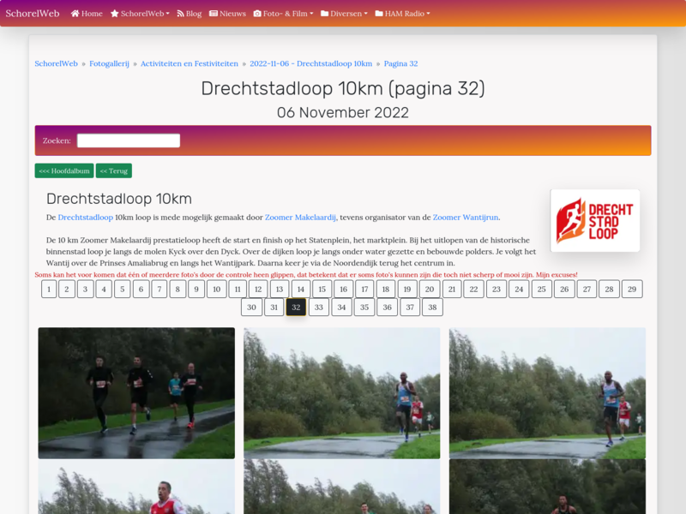Go to gallery page 33
This screenshot has height=514, width=686.
(319, 307)
